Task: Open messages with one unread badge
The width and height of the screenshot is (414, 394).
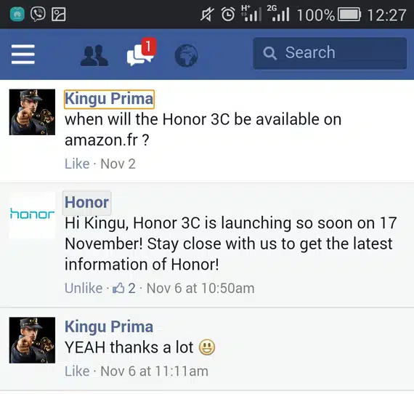Action: 142,52
